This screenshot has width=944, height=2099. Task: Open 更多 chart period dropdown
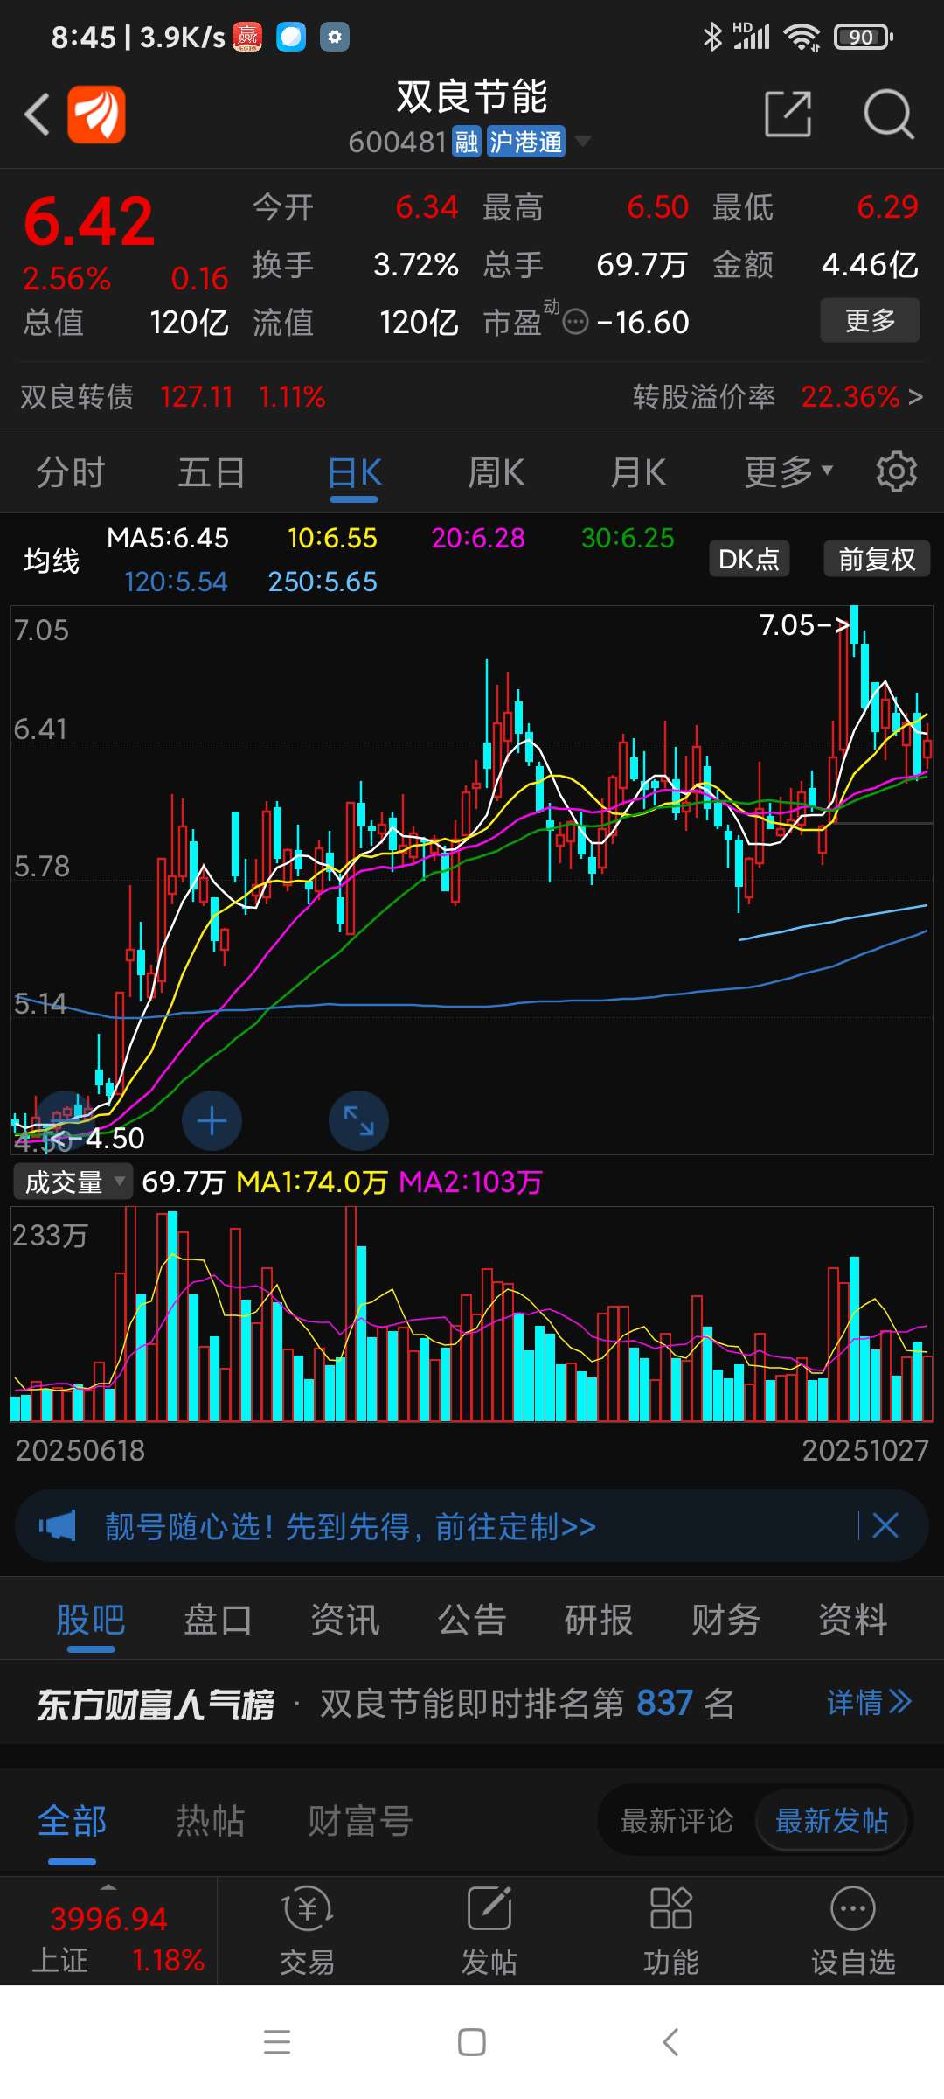pos(788,472)
